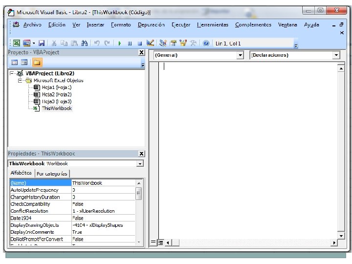The image size is (352, 264).
Task: Open the Ayuda menu
Action: [311, 25]
